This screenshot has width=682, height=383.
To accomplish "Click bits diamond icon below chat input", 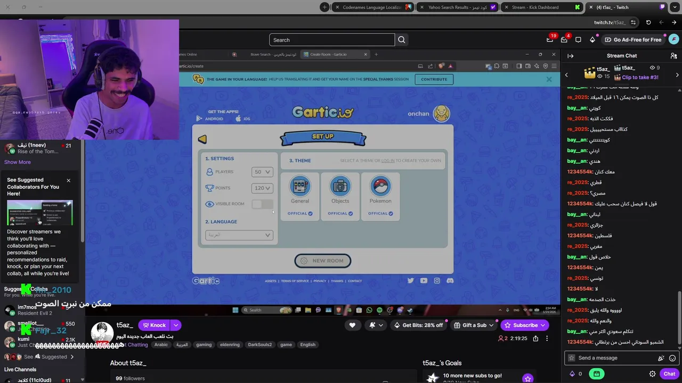I will click(572, 374).
